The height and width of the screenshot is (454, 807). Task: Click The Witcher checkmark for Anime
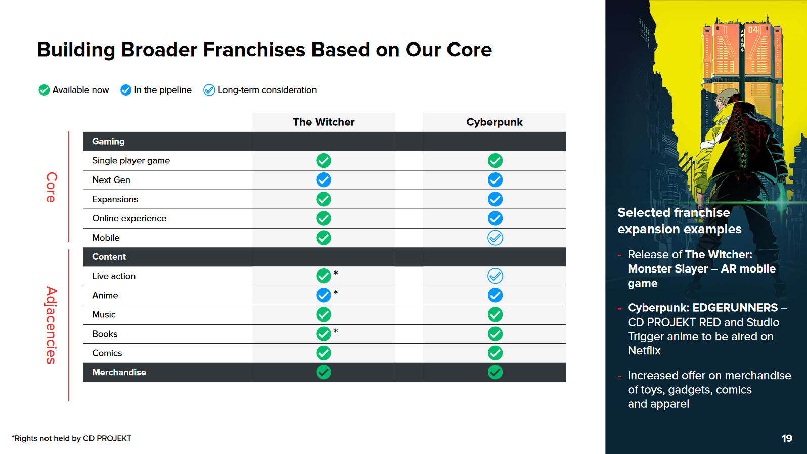pos(324,295)
